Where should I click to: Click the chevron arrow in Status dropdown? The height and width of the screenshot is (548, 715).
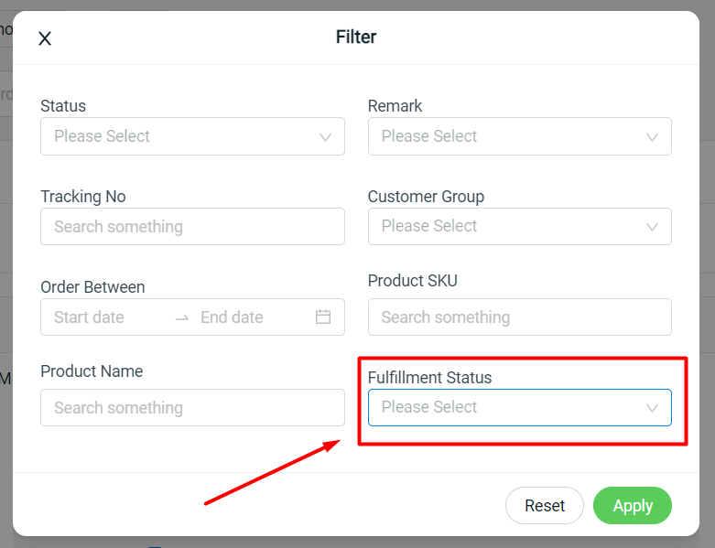(x=325, y=137)
